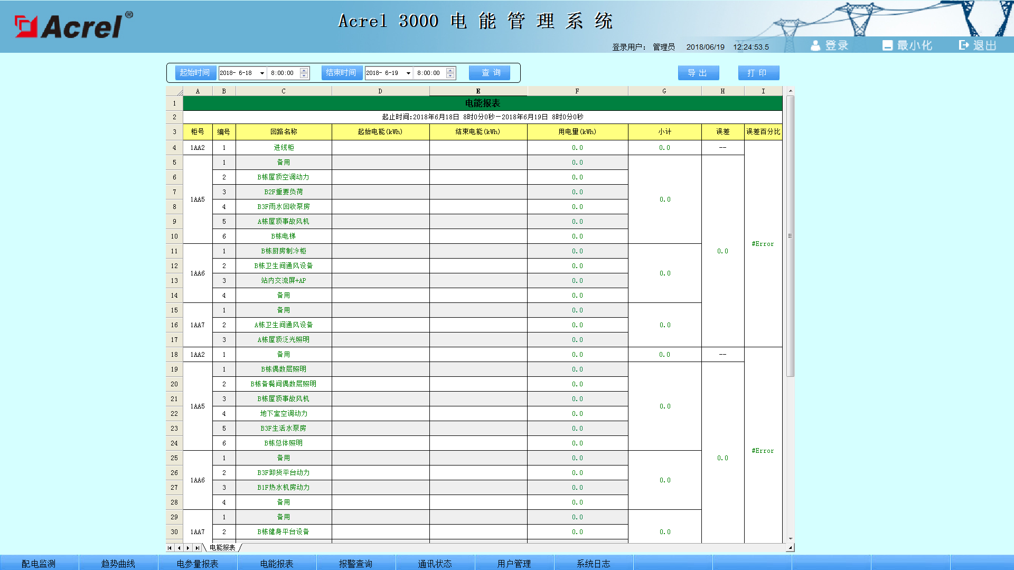Click the 打印 print button
The image size is (1014, 570).
(758, 73)
